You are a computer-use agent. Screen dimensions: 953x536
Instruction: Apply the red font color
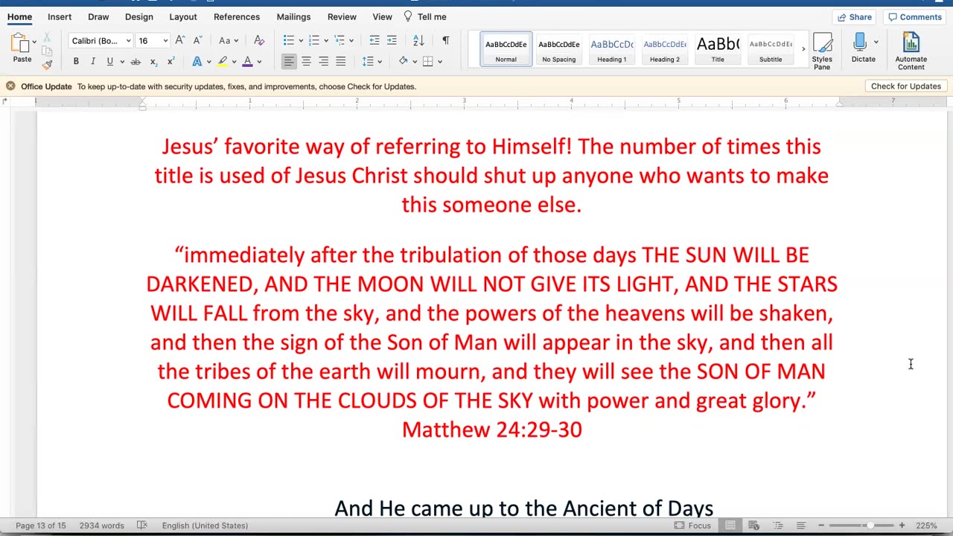click(x=247, y=62)
